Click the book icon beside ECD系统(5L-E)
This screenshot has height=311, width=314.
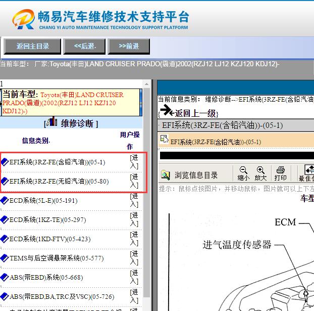[5, 200]
